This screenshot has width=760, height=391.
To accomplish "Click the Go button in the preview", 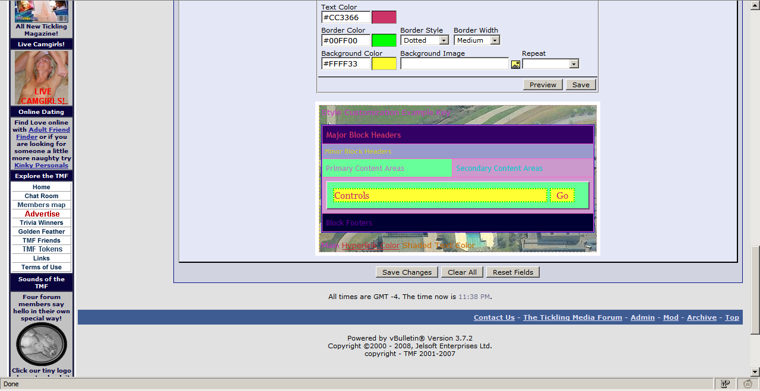I will click(x=562, y=196).
